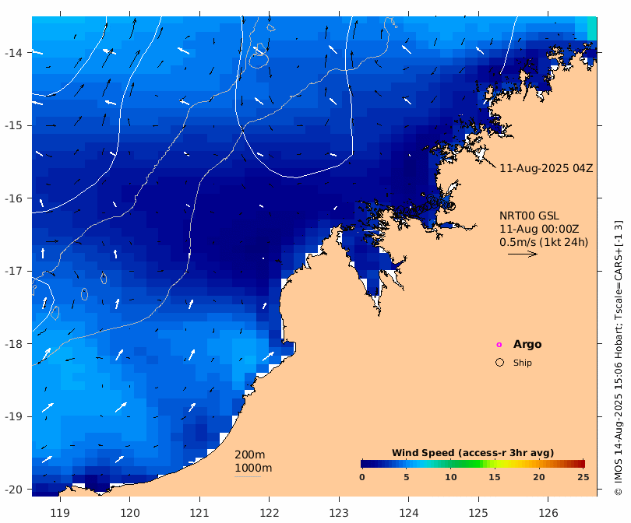Viewport: 631px width, 523px height.
Task: Click the color bar tick label 0
Action: tap(362, 477)
